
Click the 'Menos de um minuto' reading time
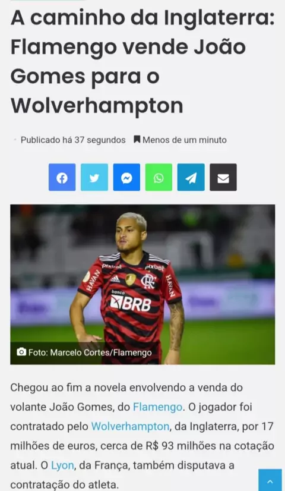point(185,140)
